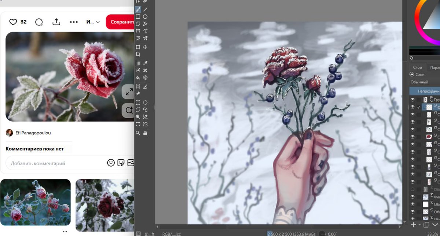Image resolution: width=440 pixels, height=236 pixels.
Task: Expand the rose photo to fullscreen
Action: [x=128, y=92]
